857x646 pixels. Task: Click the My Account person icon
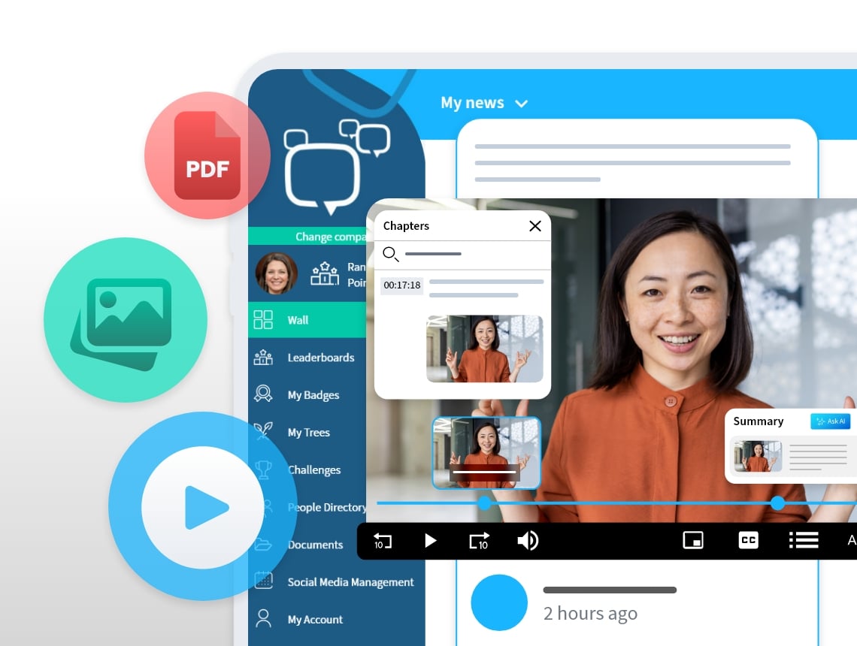click(263, 619)
